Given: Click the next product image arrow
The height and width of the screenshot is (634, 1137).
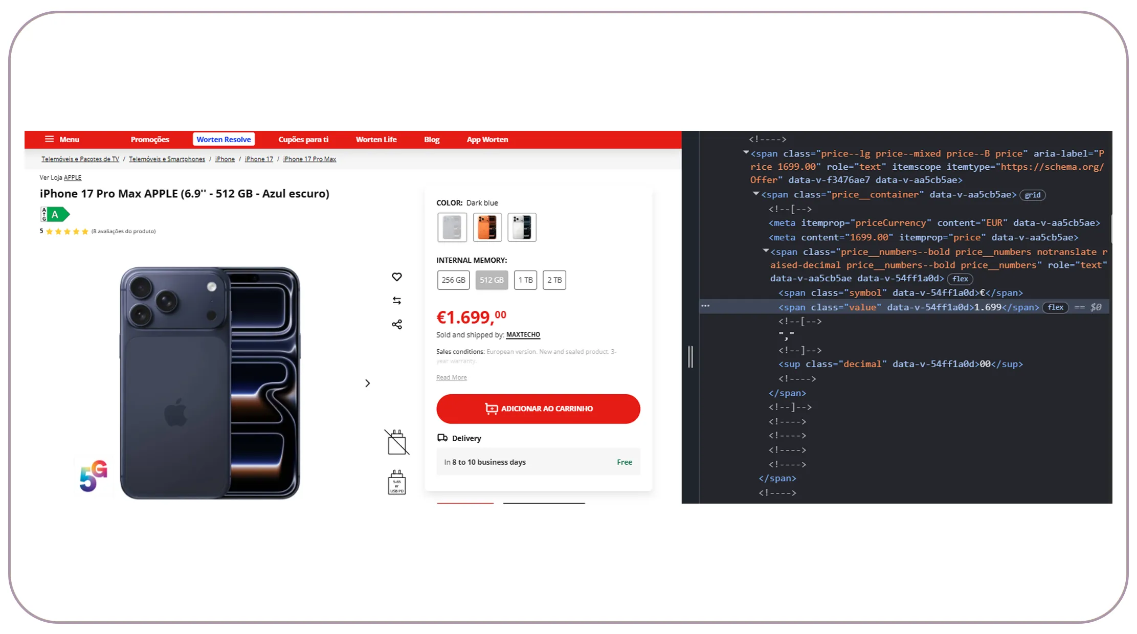Looking at the screenshot, I should coord(367,382).
